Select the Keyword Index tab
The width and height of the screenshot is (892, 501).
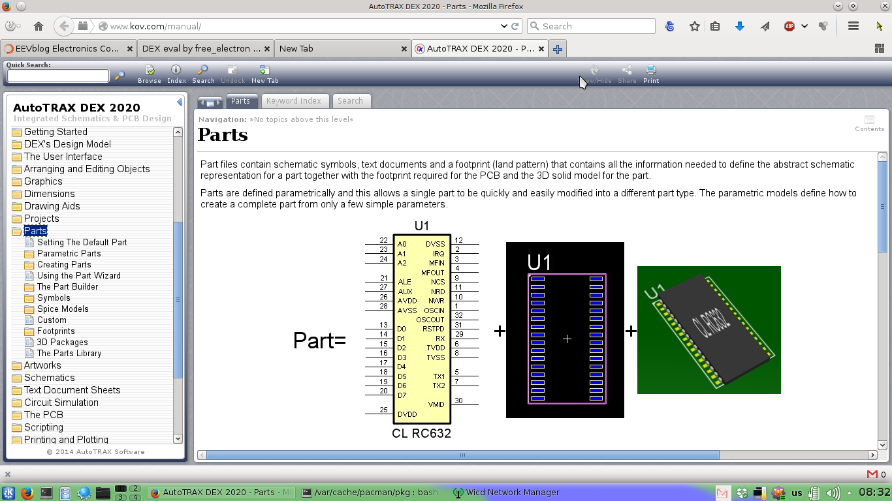coord(294,101)
